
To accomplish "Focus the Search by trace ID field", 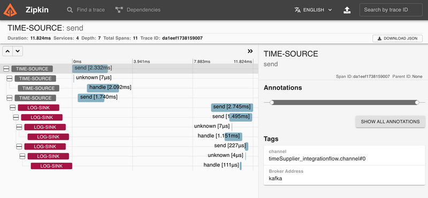I will click(x=391, y=10).
